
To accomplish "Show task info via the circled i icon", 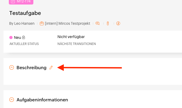I will (x=118, y=23).
